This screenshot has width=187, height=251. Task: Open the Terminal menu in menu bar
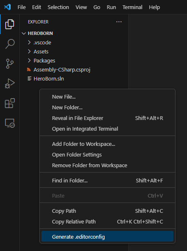132,7
